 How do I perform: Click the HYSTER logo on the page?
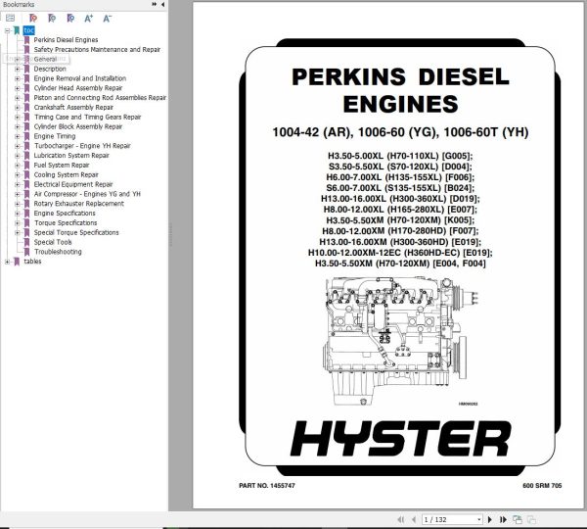[400, 439]
